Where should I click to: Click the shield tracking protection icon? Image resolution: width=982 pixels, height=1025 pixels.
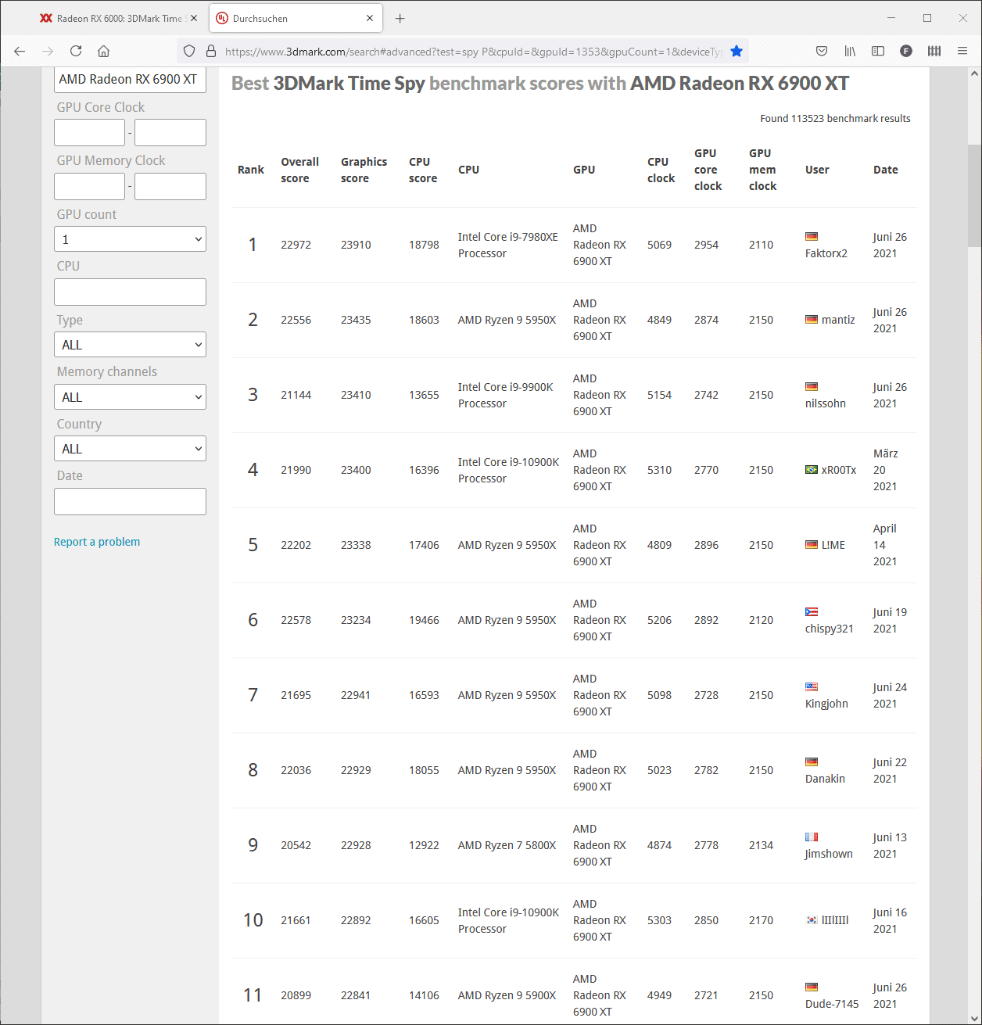point(189,51)
